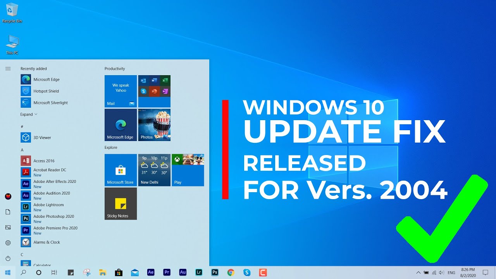Open Pictures from Start menu rail
This screenshot has width=496, height=279.
coord(8,227)
